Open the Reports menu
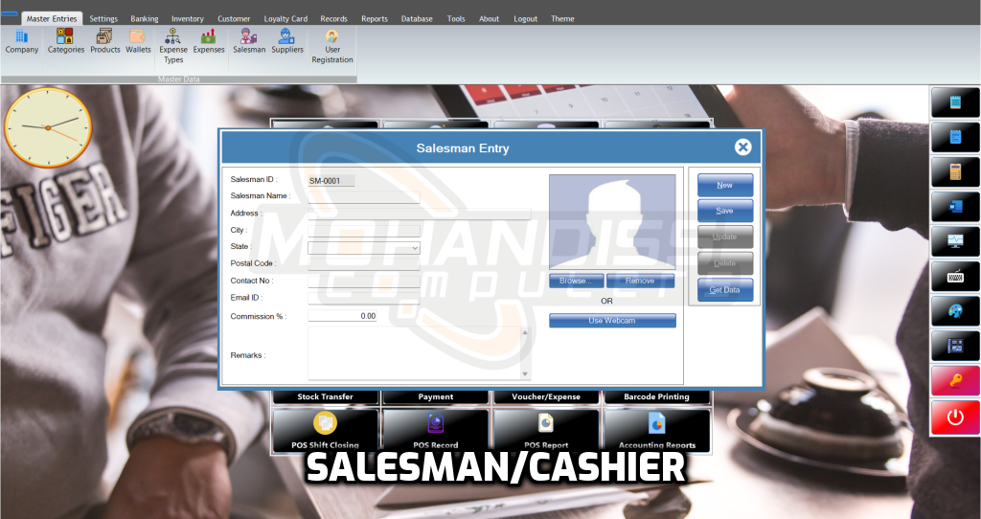 click(375, 19)
